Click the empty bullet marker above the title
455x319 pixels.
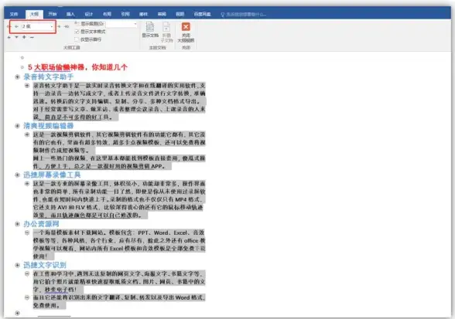(22, 58)
